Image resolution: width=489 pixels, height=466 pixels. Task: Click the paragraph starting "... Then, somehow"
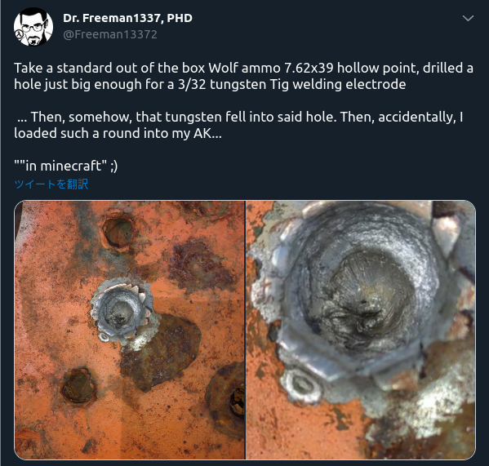238,125
